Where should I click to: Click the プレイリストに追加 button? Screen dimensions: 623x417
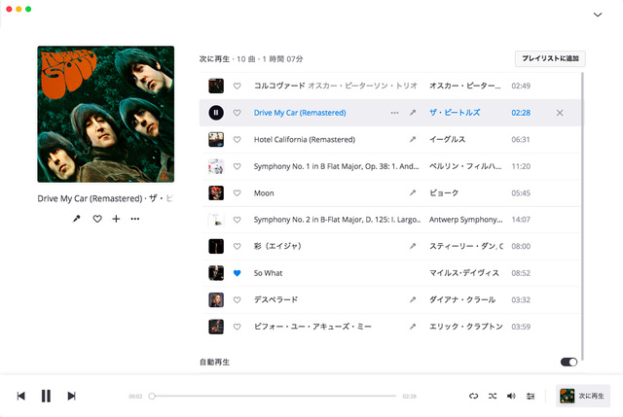[x=550, y=58]
